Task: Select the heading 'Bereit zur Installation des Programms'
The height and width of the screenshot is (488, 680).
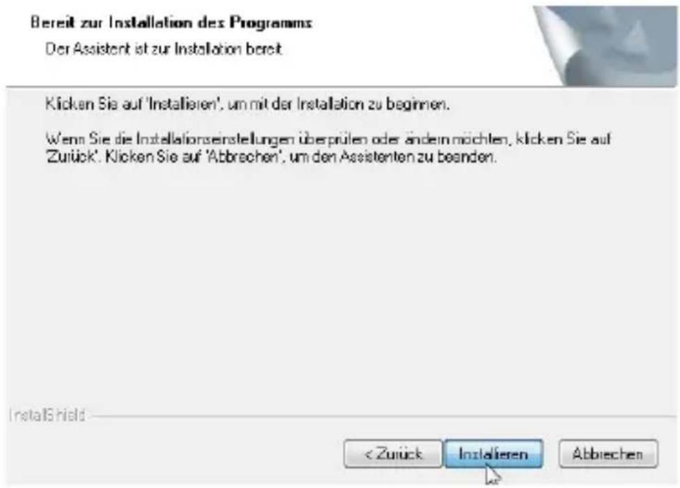Action: click(x=171, y=22)
